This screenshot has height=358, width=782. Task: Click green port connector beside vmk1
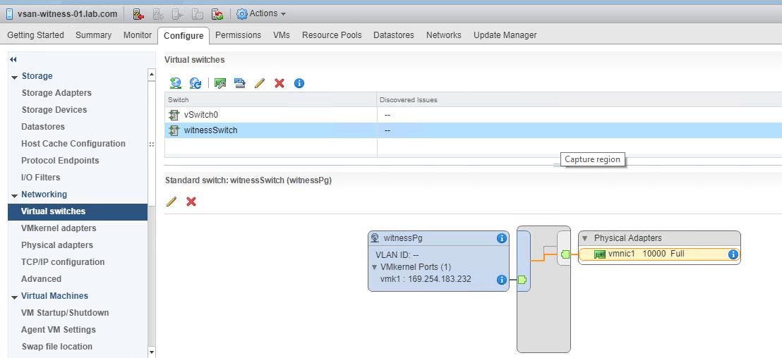(x=522, y=280)
